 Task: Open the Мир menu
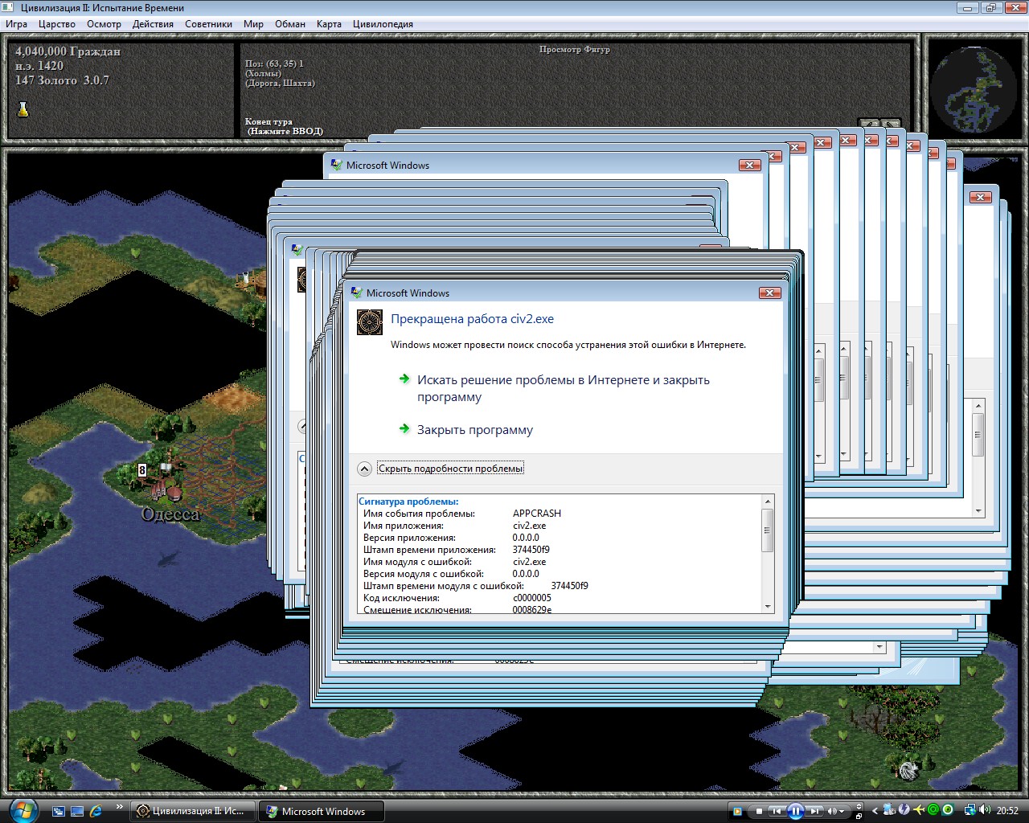coord(254,24)
